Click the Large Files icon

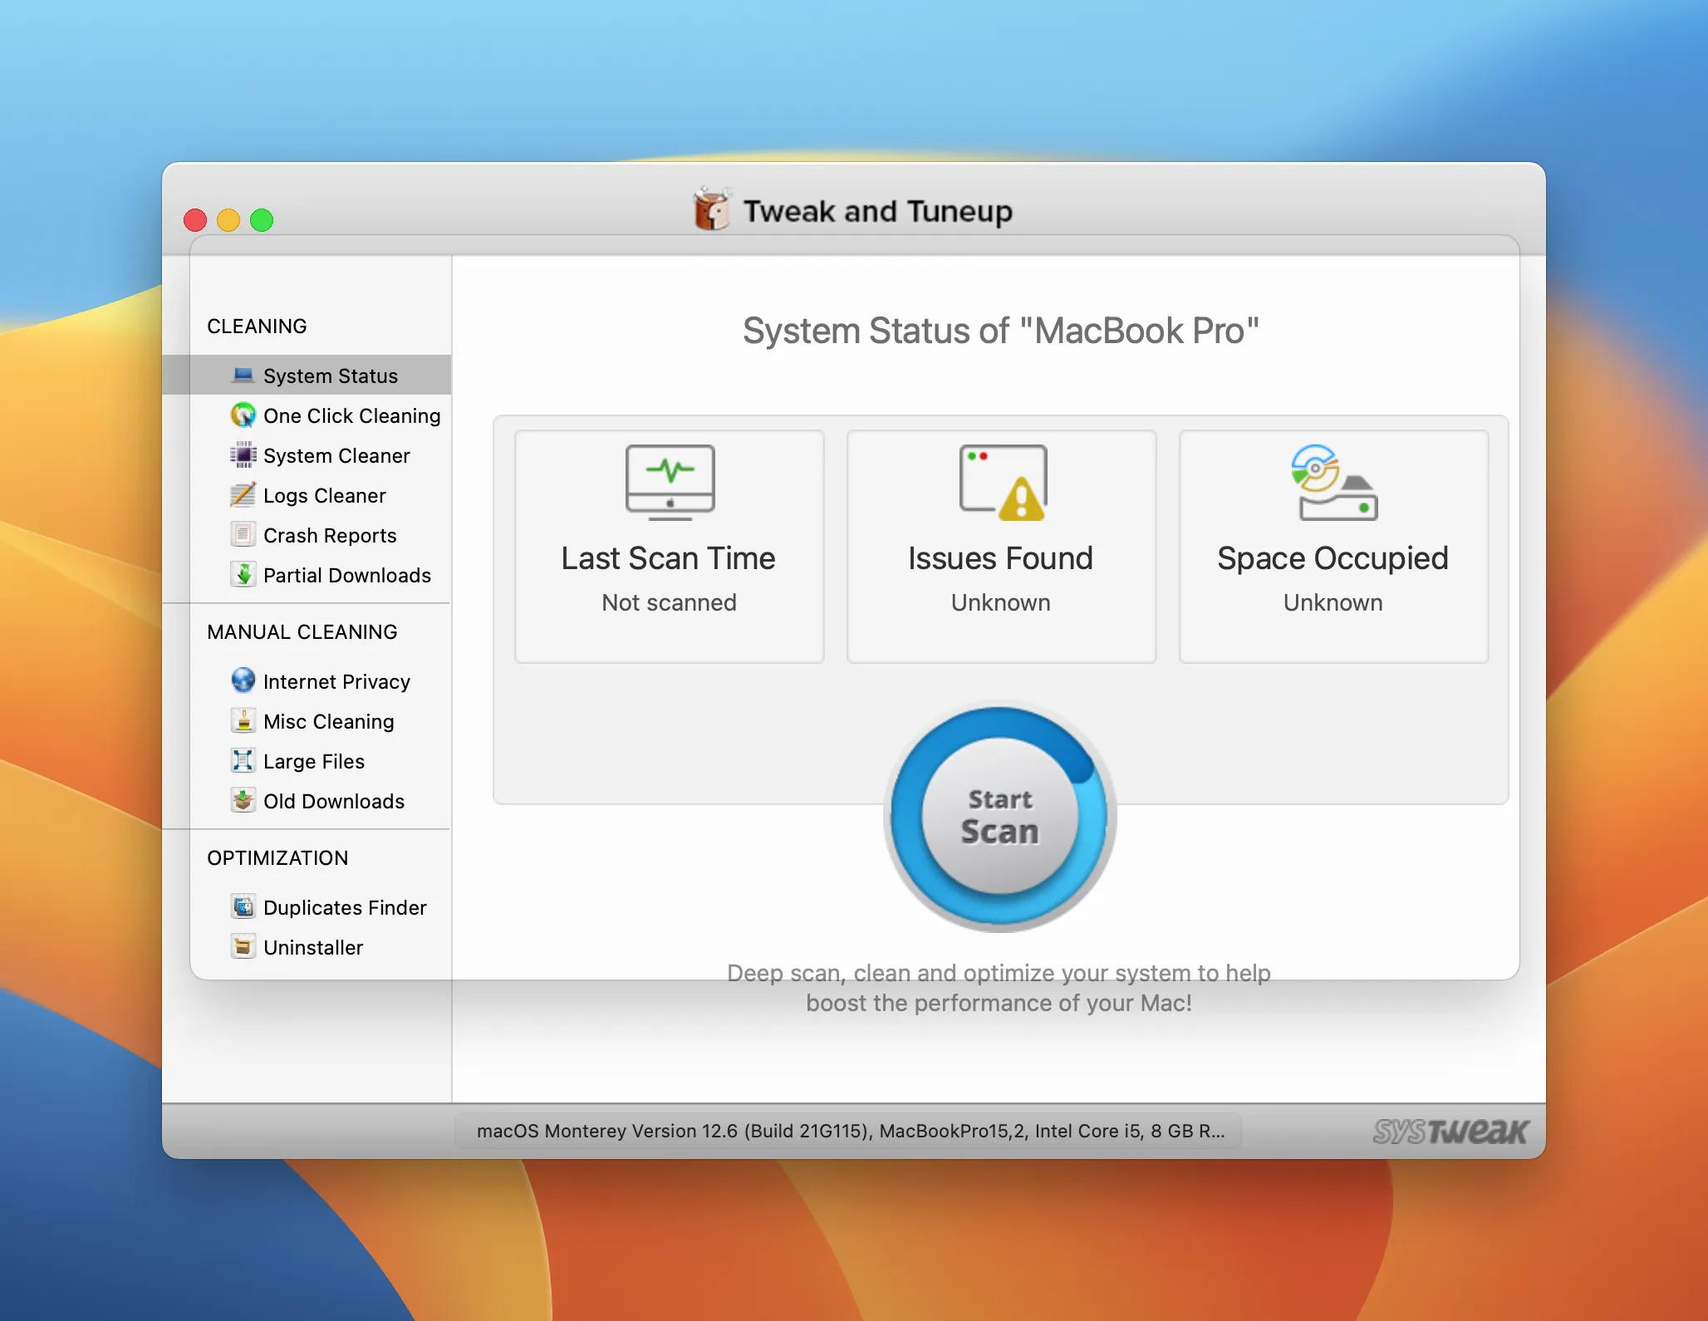[243, 761]
